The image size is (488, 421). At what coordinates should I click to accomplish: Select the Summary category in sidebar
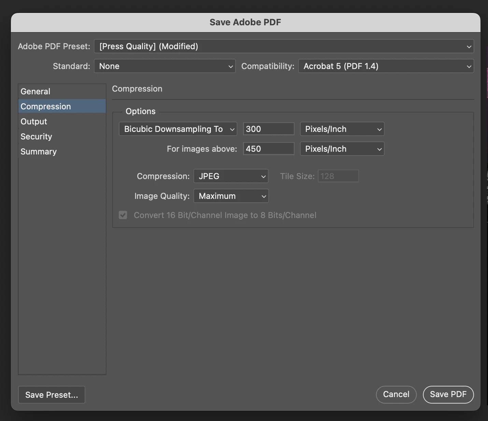click(62, 152)
